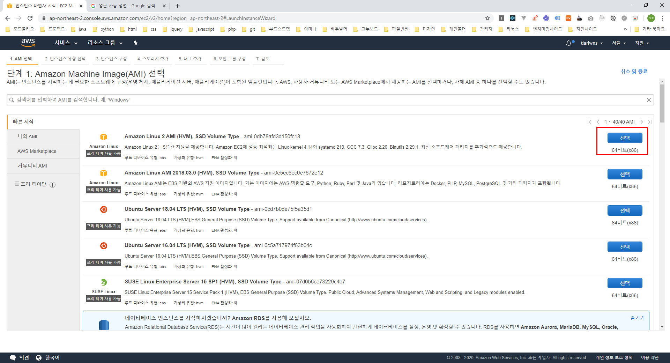Switch to step 2 인스턴스 유형 선택 tab
Screen dimensions: 670x363
click(x=65, y=59)
